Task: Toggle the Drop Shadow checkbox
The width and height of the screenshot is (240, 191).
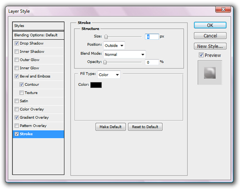Action: 17,43
